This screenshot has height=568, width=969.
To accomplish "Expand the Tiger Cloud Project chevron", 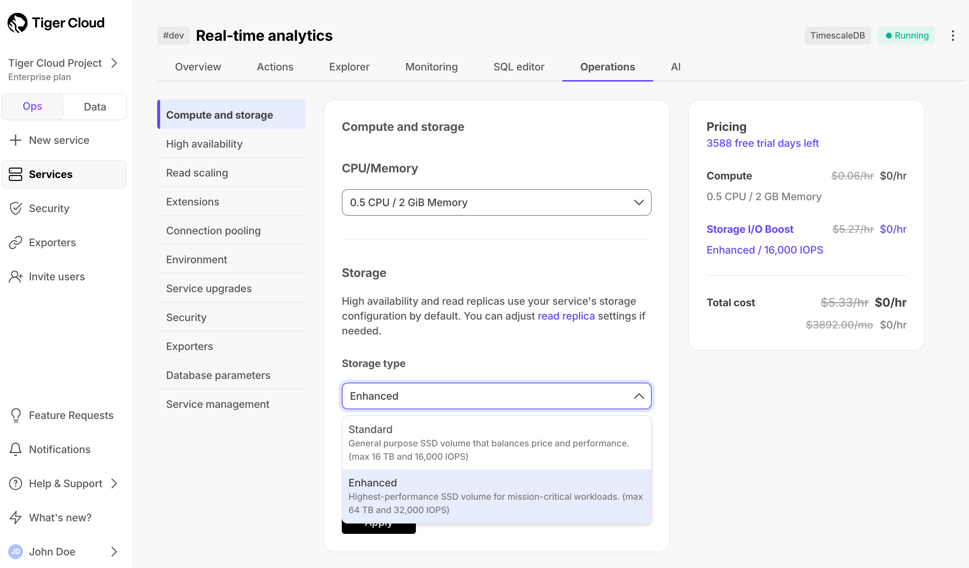I will (x=114, y=63).
